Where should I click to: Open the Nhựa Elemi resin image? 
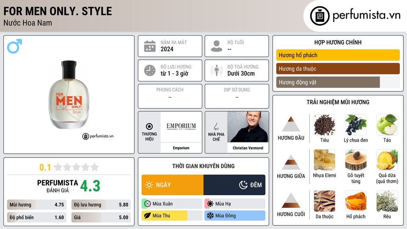324,160
